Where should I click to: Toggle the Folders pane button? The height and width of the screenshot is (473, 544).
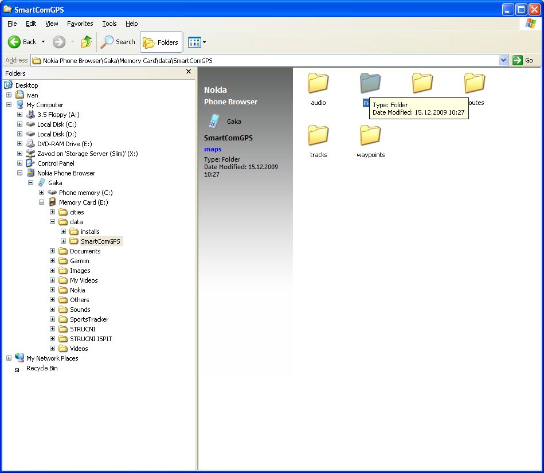tap(161, 42)
